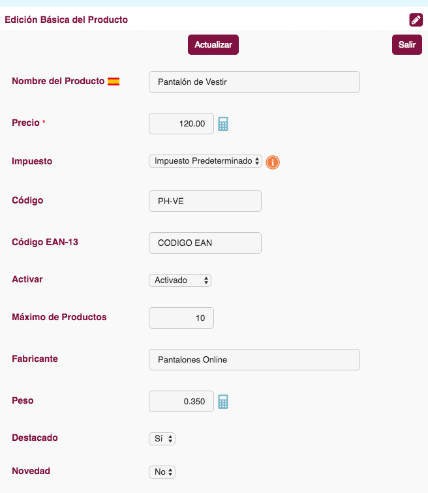
Task: Change the Destacado Sí selector
Action: (162, 439)
